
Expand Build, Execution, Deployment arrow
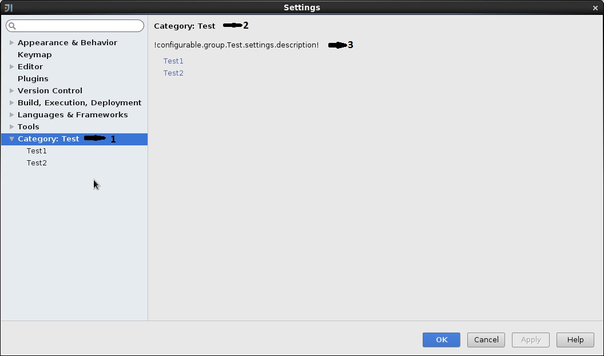point(11,102)
